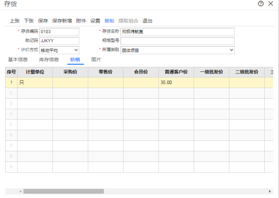The image size is (279, 198).
Task: Click the horizontal scrollbar thumb
Action: (64, 191)
